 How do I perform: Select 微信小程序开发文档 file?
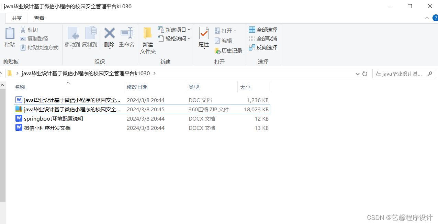[x=142, y=128]
